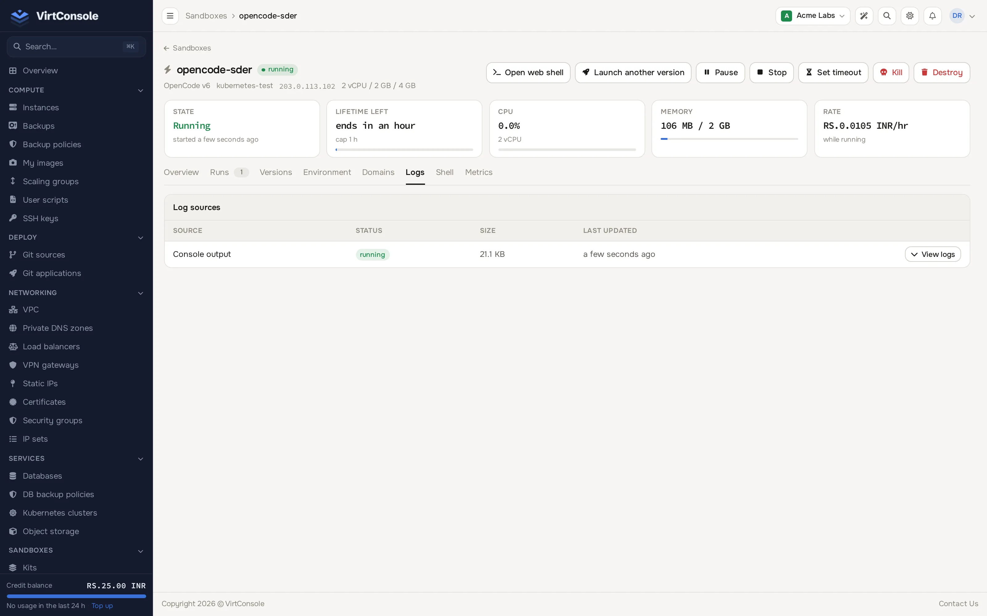The width and height of the screenshot is (987, 616).
Task: Click the DR user avatar
Action: tap(957, 16)
